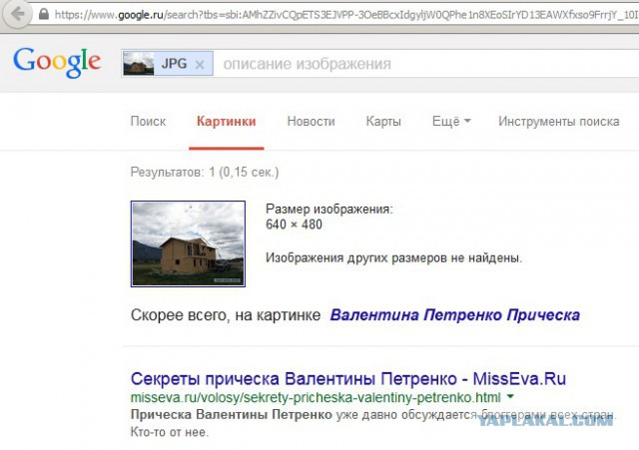Open the Поиск tab
Screen dimensions: 639x450
pos(148,122)
